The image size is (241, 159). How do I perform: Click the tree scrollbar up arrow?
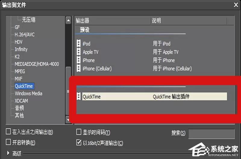[68, 20]
